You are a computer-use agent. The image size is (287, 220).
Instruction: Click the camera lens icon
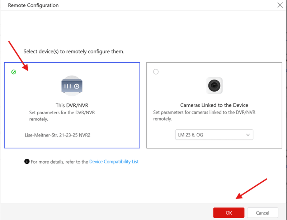[x=214, y=86]
